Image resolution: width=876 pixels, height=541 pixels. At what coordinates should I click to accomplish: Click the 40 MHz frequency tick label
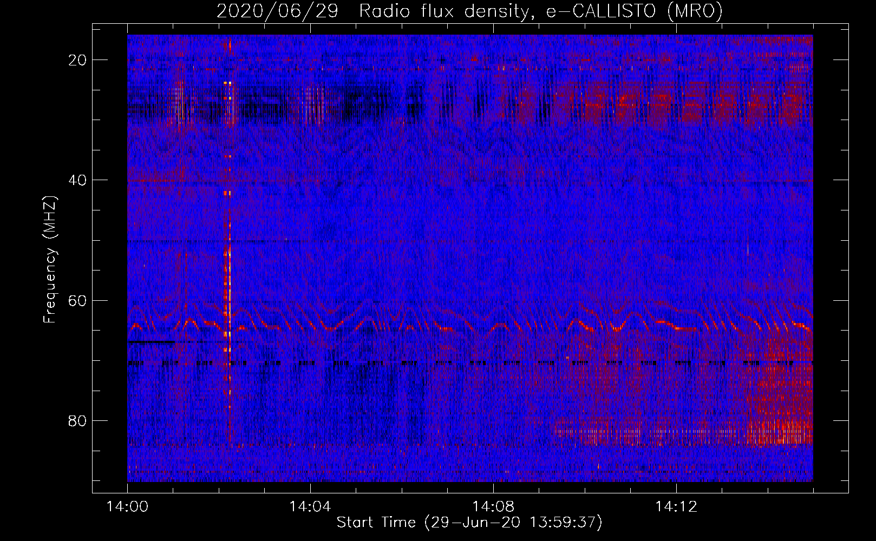(x=77, y=180)
